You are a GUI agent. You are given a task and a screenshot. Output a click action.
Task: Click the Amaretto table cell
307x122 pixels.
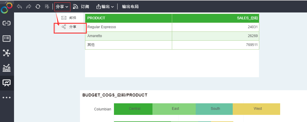128,36
